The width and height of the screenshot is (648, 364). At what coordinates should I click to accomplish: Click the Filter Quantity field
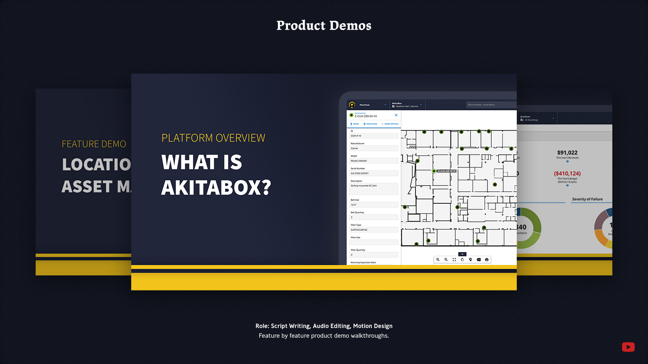(x=374, y=255)
